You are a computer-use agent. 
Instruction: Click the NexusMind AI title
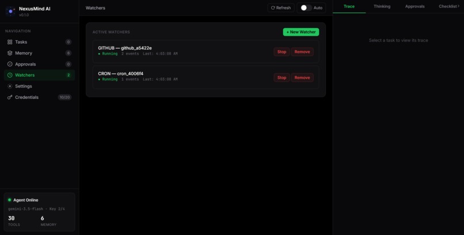(x=35, y=9)
